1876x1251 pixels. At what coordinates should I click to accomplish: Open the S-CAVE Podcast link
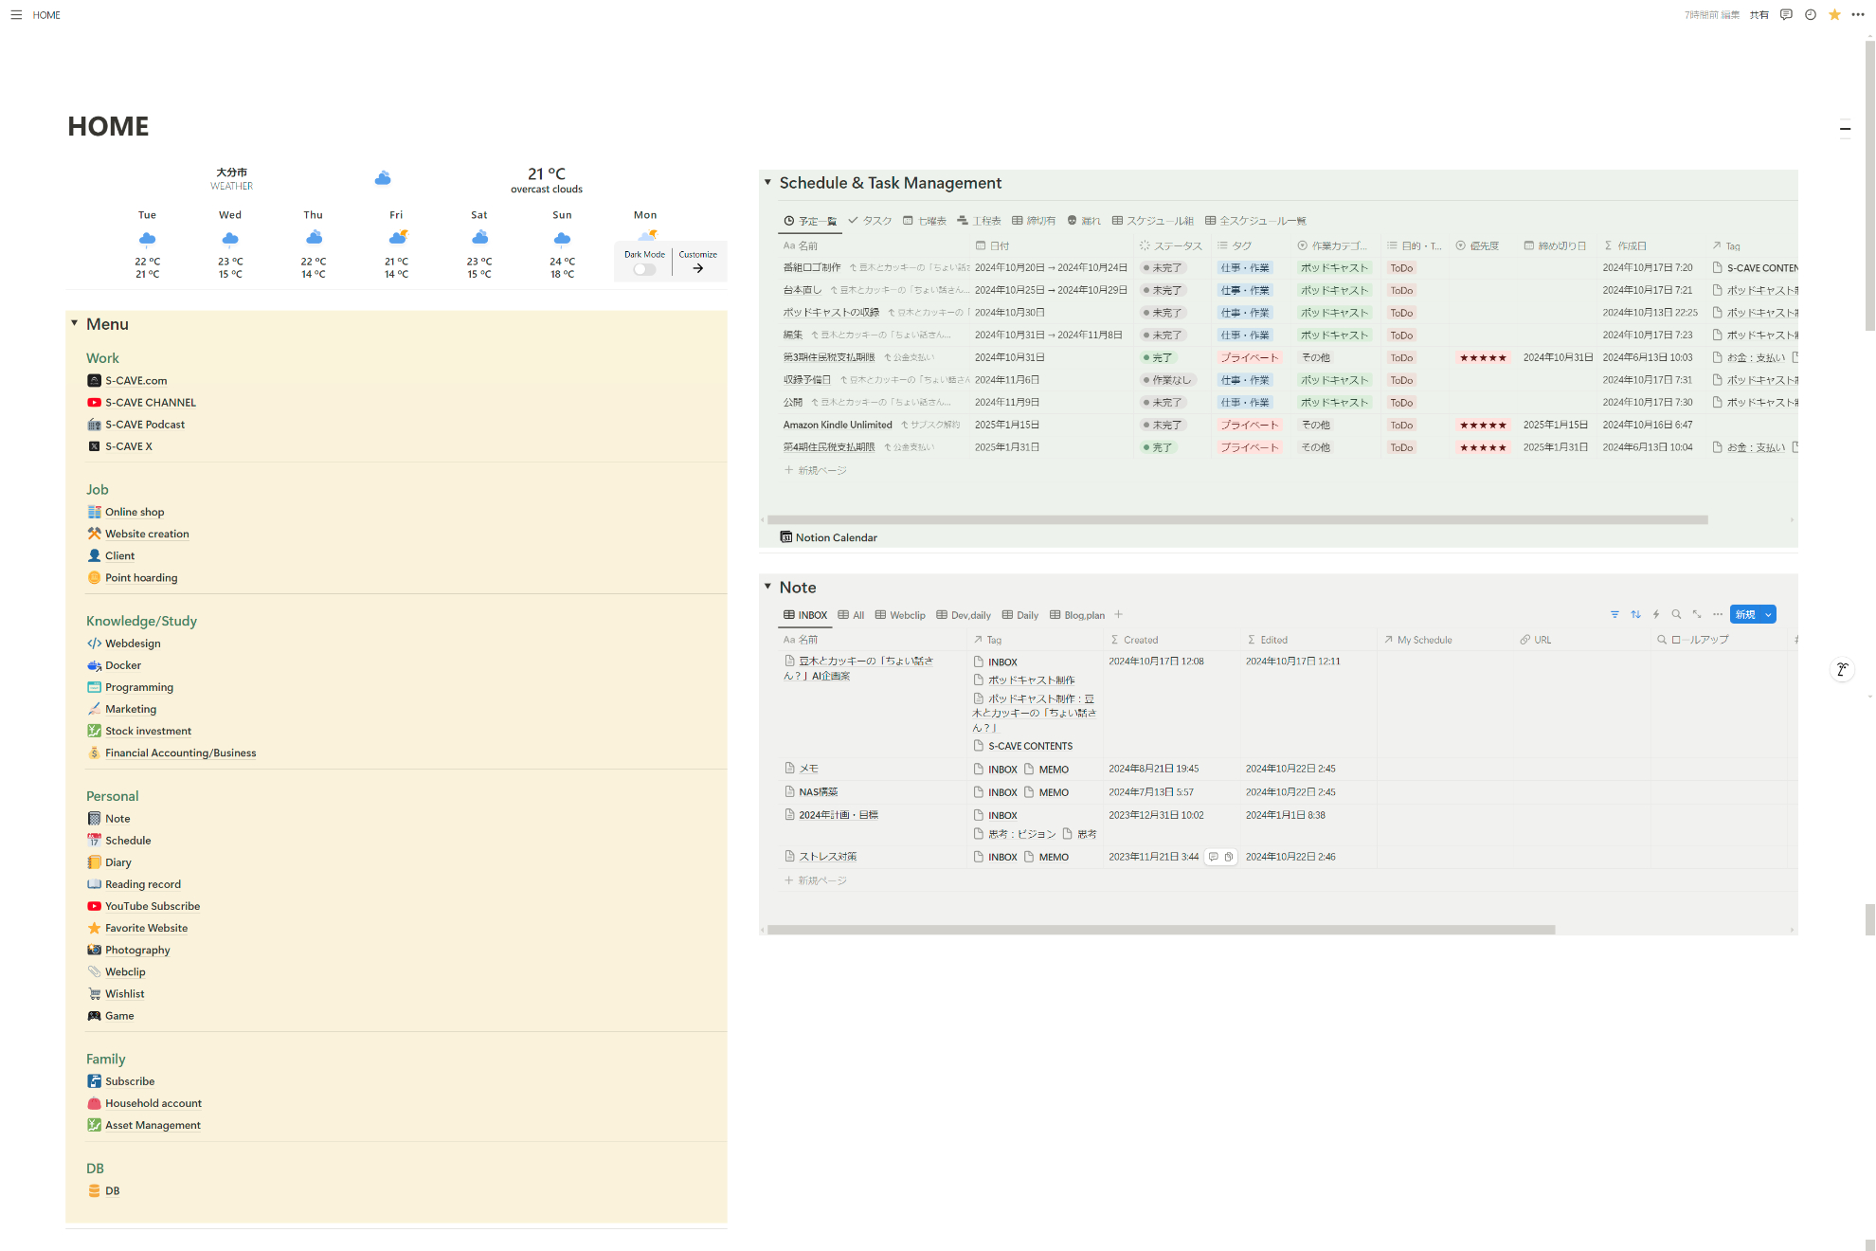click(144, 425)
